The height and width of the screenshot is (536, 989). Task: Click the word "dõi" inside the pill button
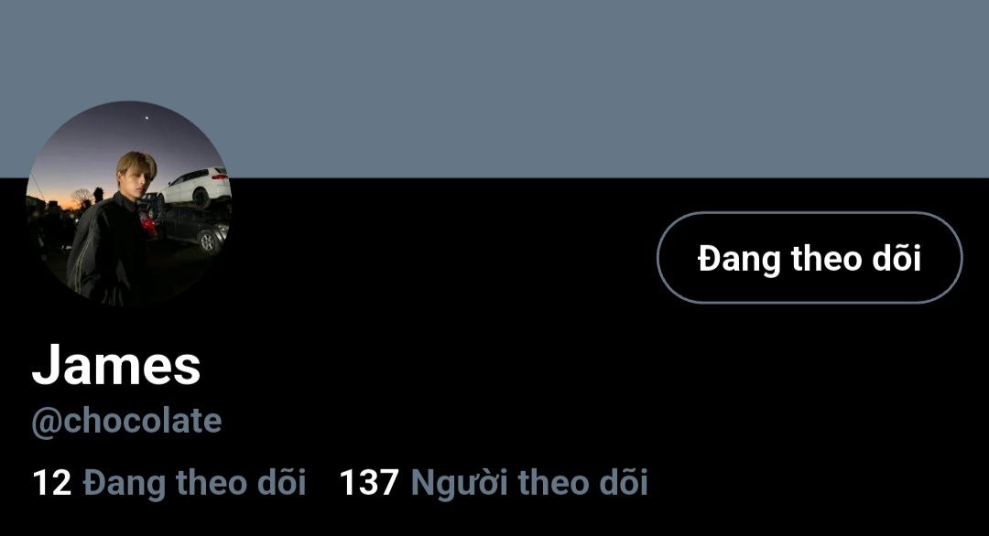[x=897, y=258]
